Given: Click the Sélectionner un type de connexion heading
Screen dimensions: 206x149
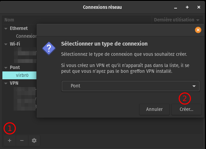Looking at the screenshot, I should click(104, 44).
